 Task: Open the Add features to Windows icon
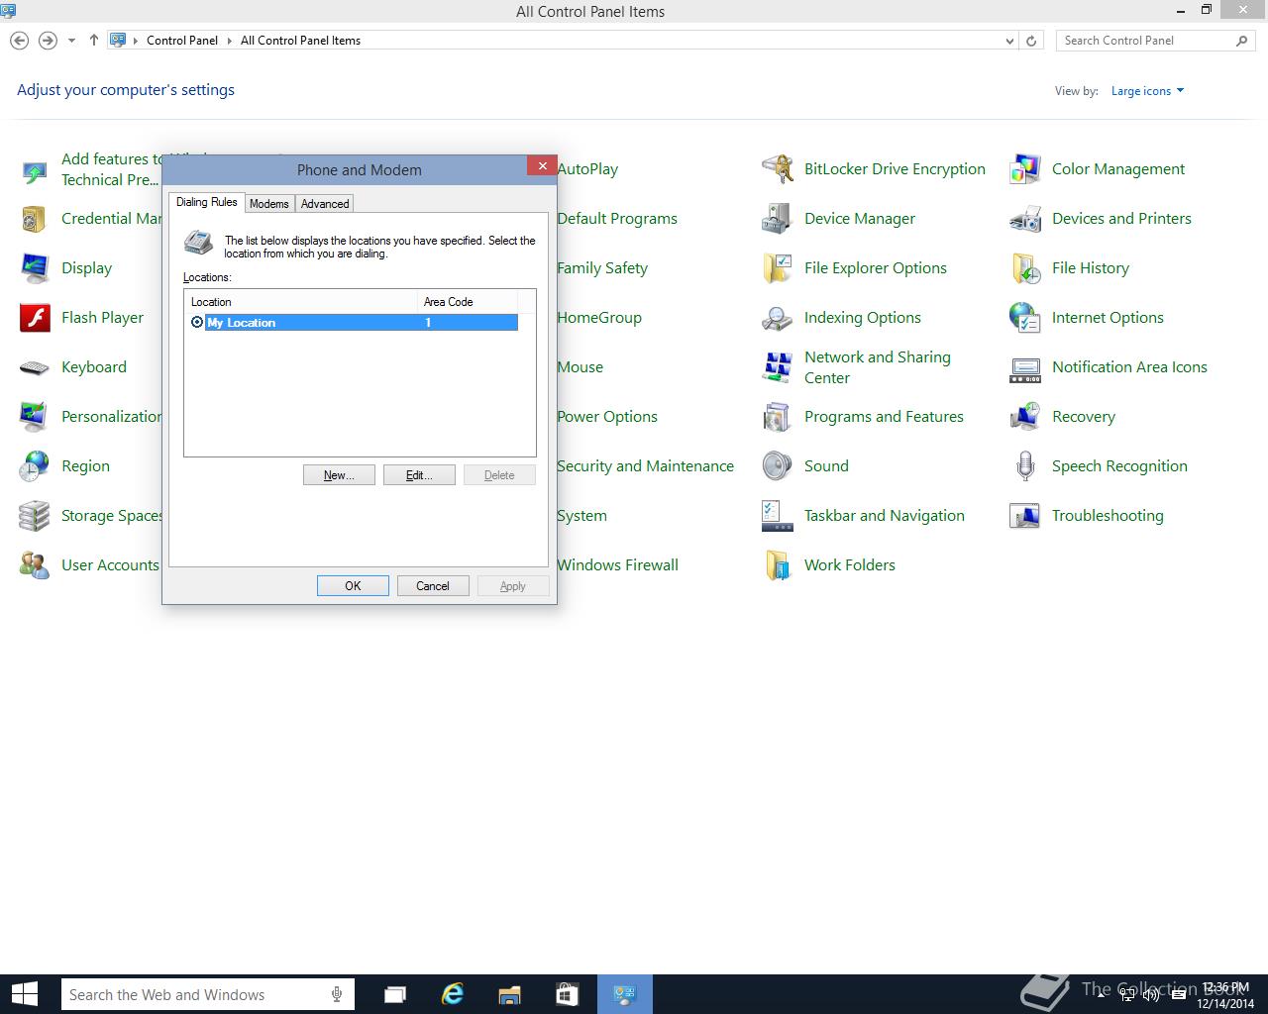click(x=35, y=170)
